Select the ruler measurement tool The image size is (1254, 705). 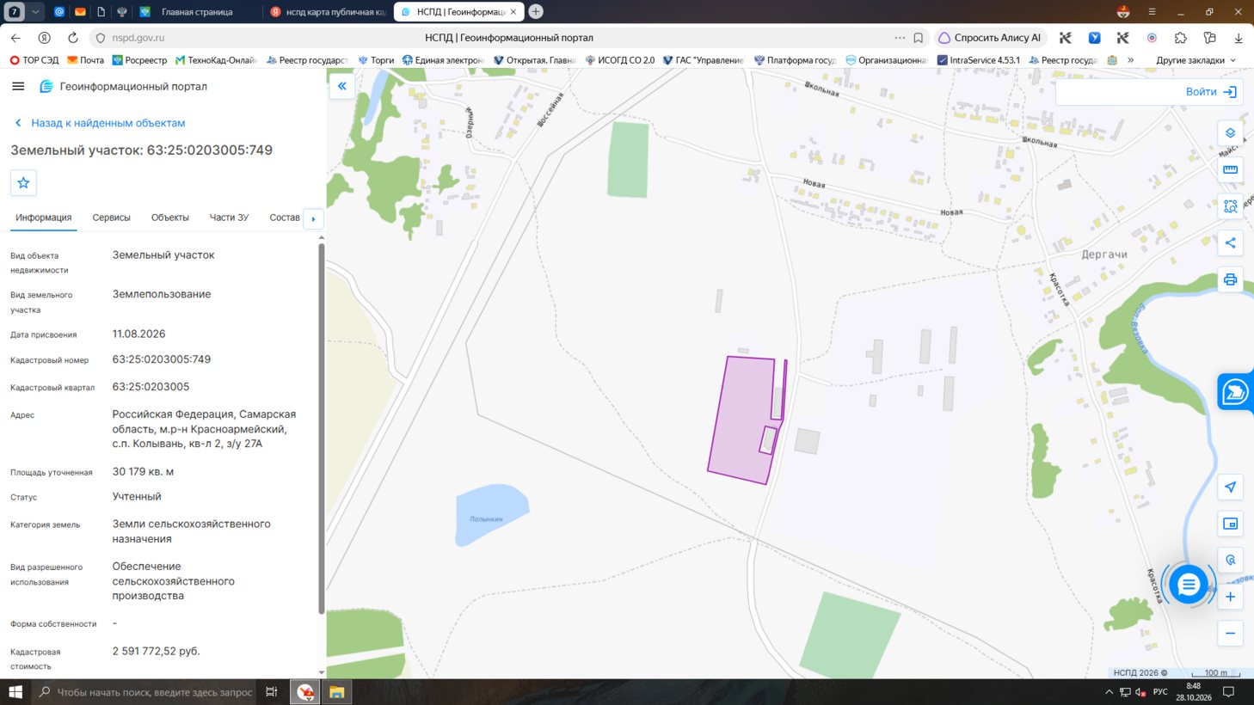[x=1230, y=169]
